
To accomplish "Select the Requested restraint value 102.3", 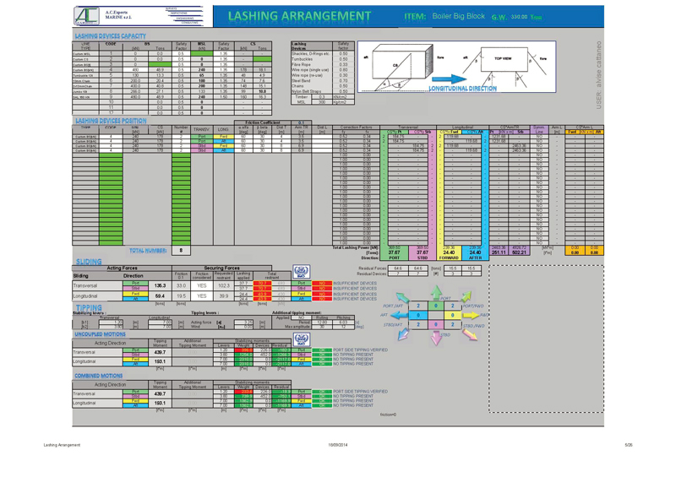I will 223,285.
